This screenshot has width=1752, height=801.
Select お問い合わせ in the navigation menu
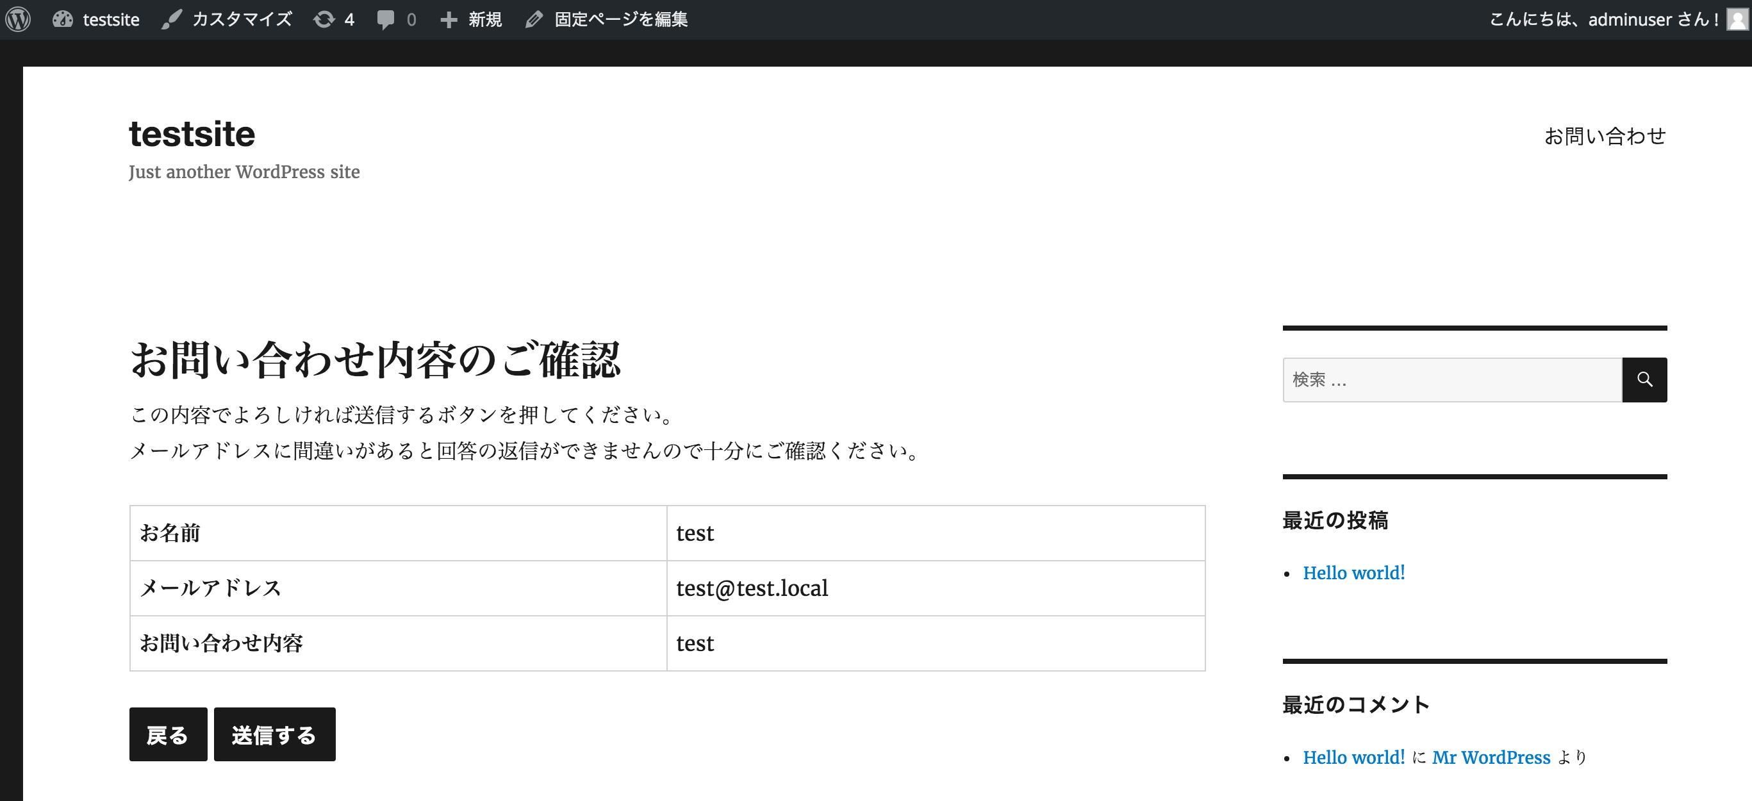pos(1605,136)
